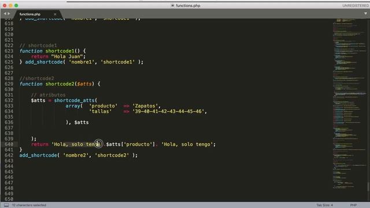The width and height of the screenshot is (370, 208).
Task: Toggle the side bar panel icon in status bar
Action: coord(6,205)
